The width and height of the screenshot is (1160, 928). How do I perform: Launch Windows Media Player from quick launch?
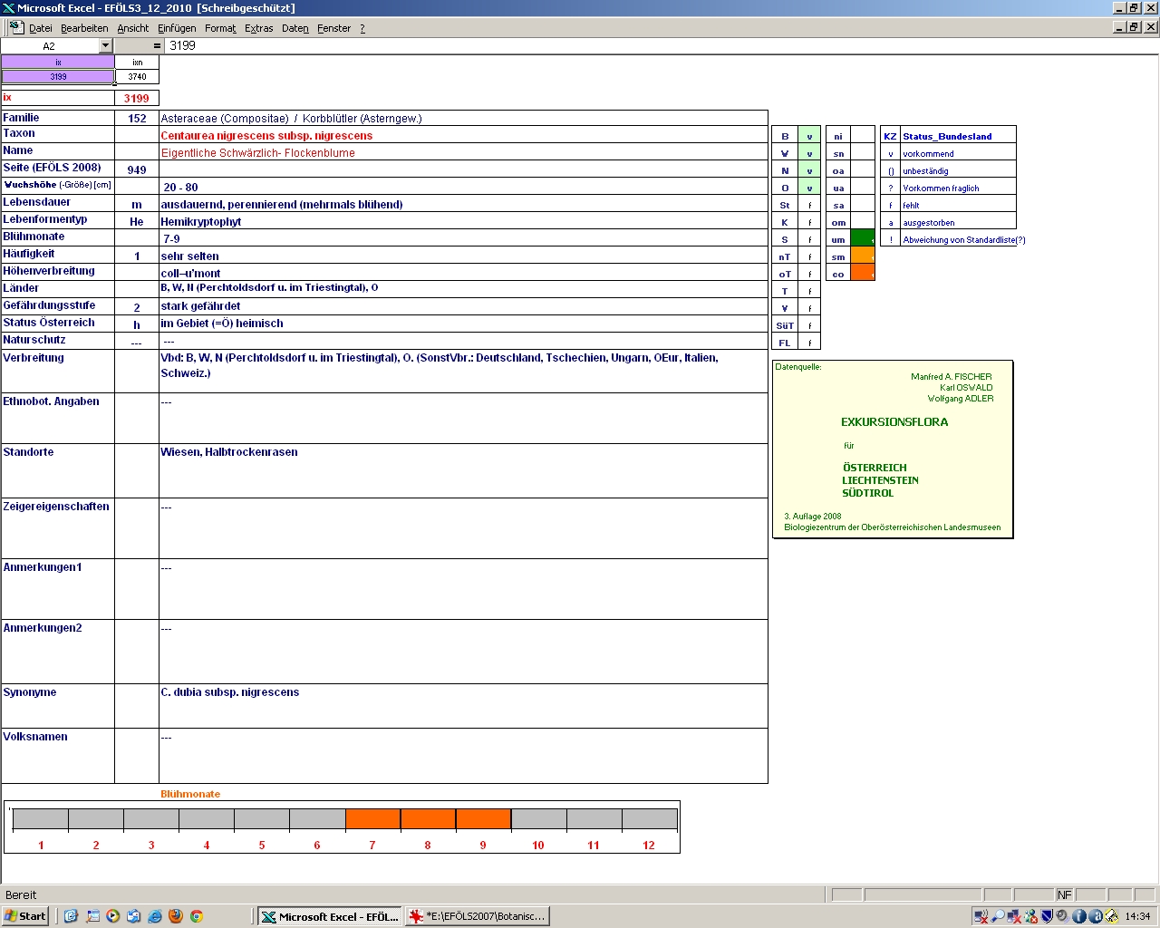[x=113, y=916]
